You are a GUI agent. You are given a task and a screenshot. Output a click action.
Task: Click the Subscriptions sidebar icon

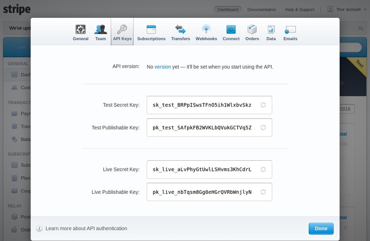click(x=14, y=165)
